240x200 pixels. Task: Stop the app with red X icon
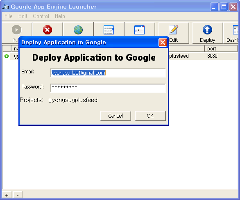tap(48, 30)
